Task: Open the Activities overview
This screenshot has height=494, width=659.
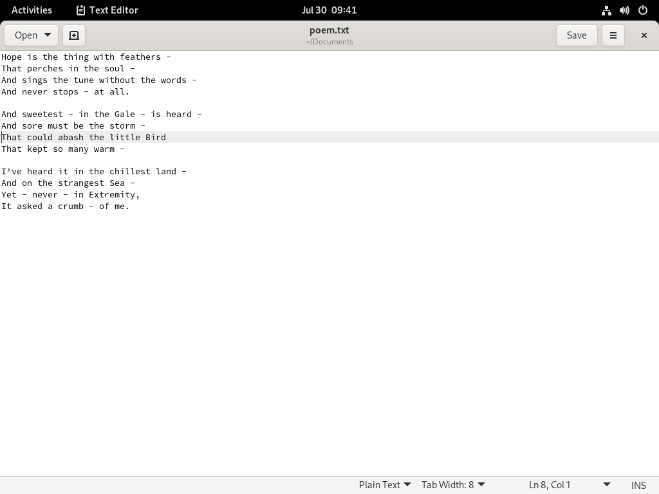Action: coord(32,10)
